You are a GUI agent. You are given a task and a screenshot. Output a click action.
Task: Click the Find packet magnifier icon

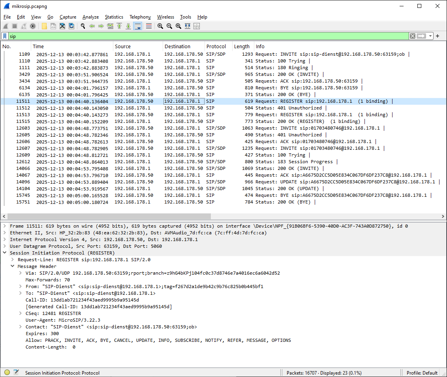coord(83,26)
